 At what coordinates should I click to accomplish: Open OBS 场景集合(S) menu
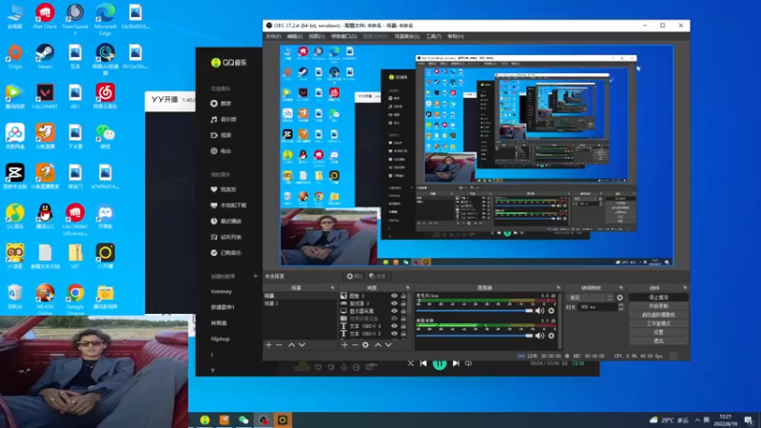coord(407,36)
